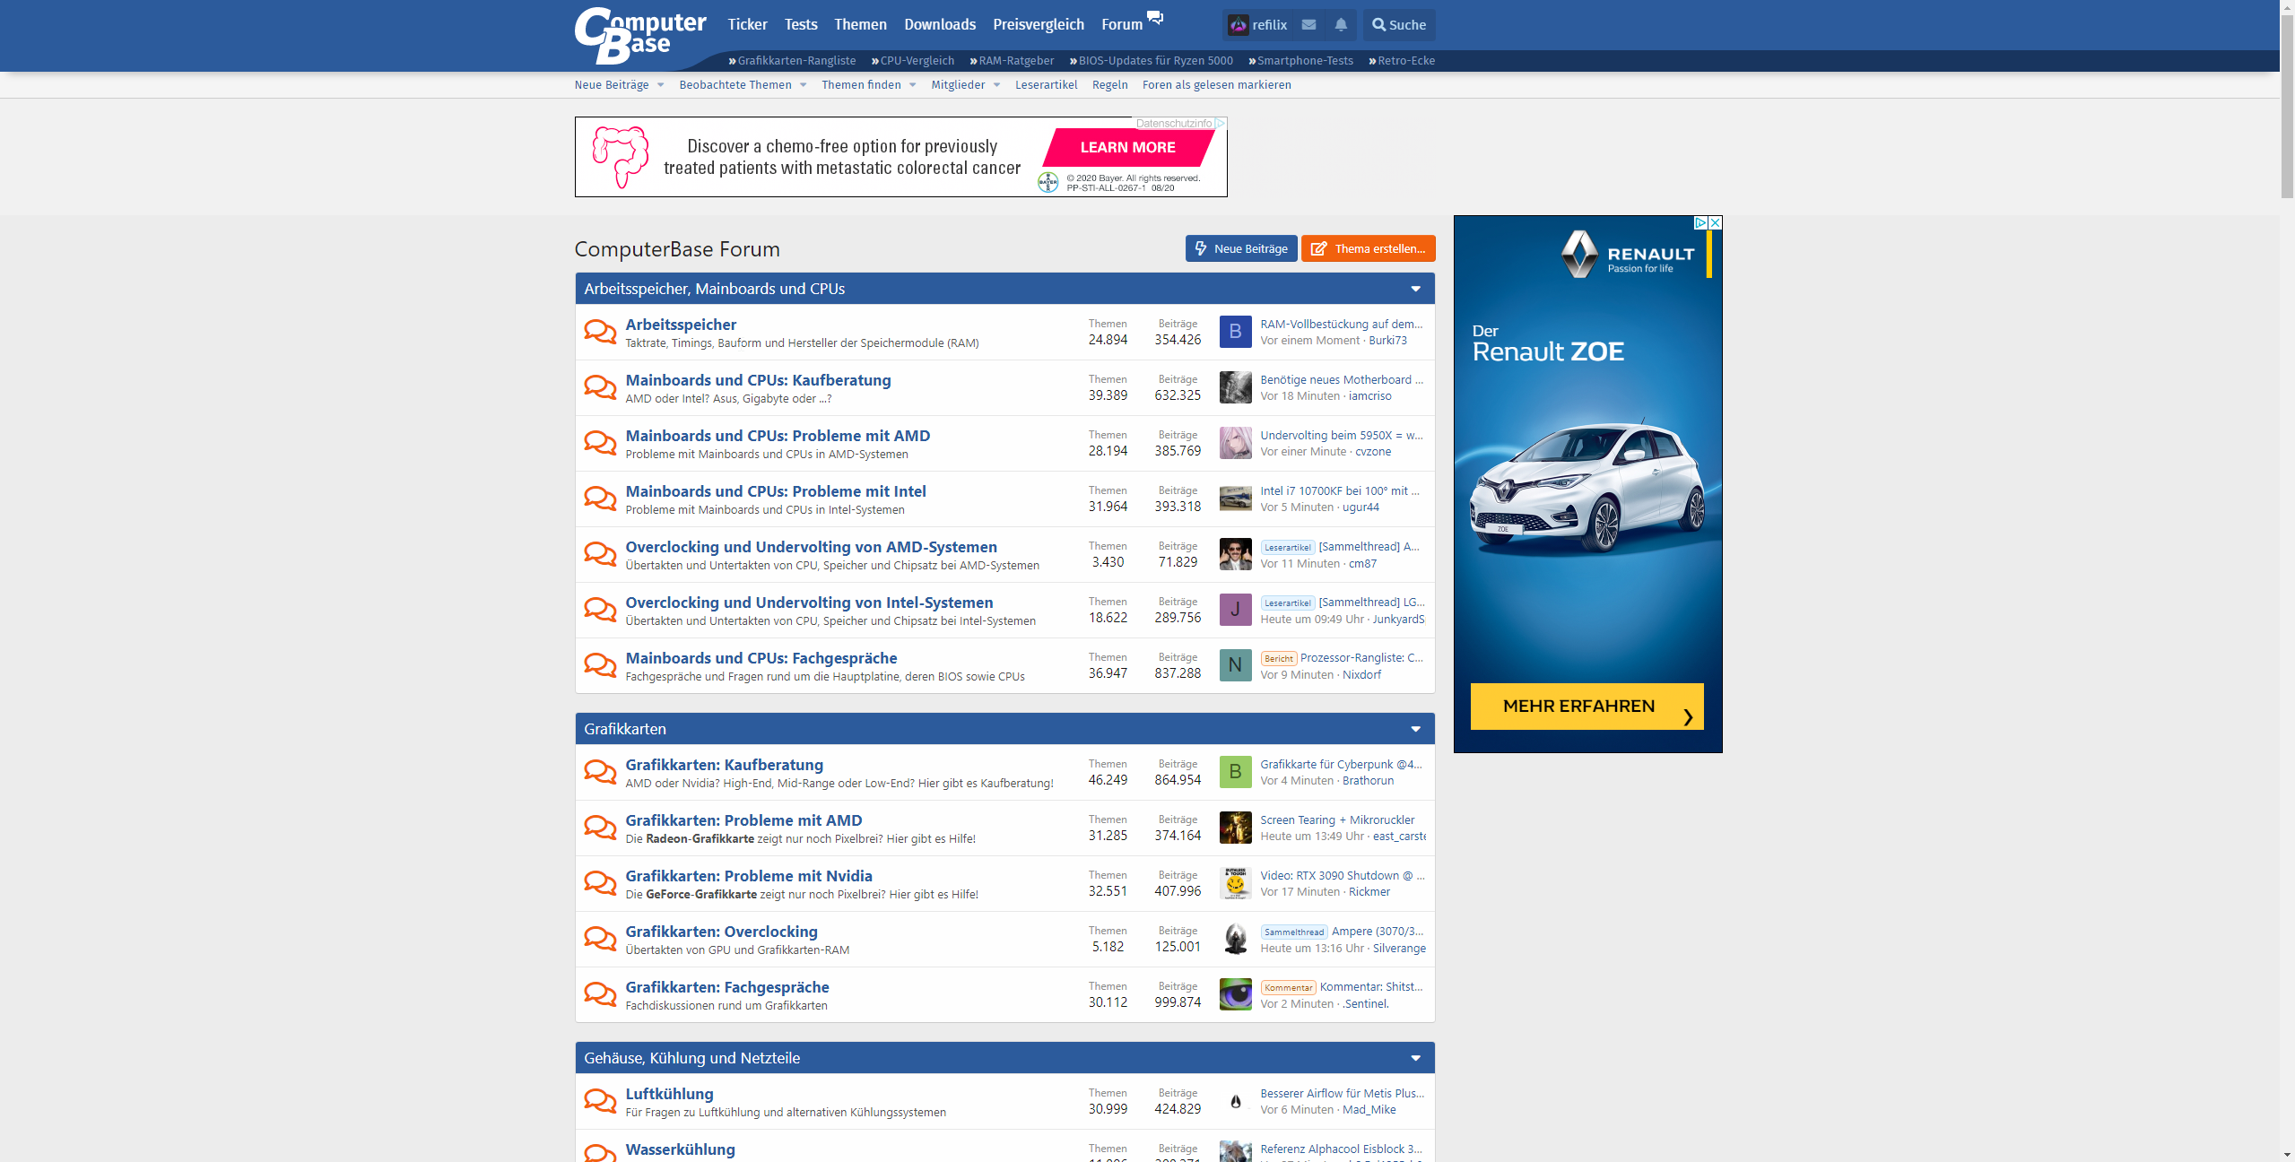The width and height of the screenshot is (2295, 1162).
Task: Click the AdChoices icon on the Renault ad
Action: click(x=1700, y=222)
